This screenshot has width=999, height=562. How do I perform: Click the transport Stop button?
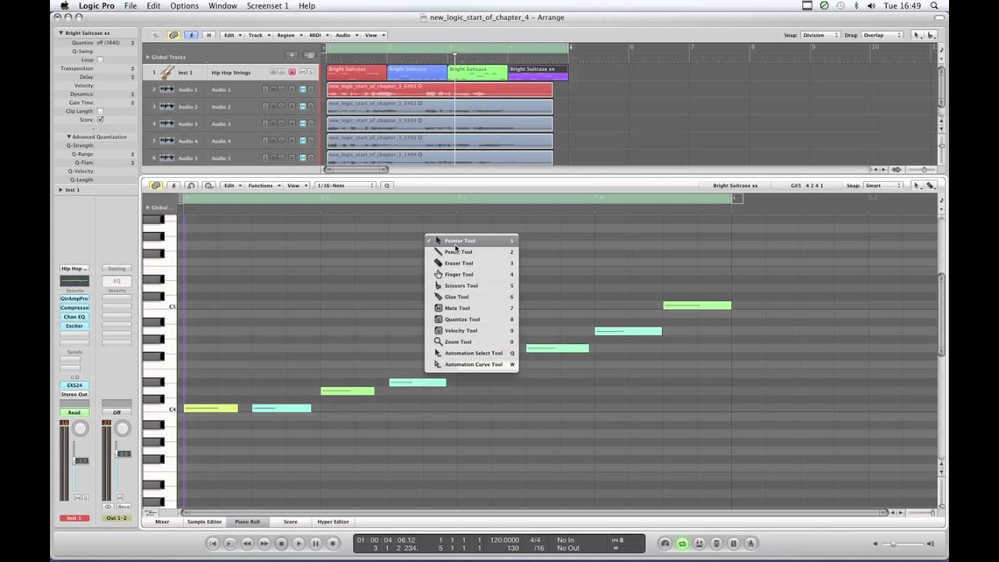[281, 543]
